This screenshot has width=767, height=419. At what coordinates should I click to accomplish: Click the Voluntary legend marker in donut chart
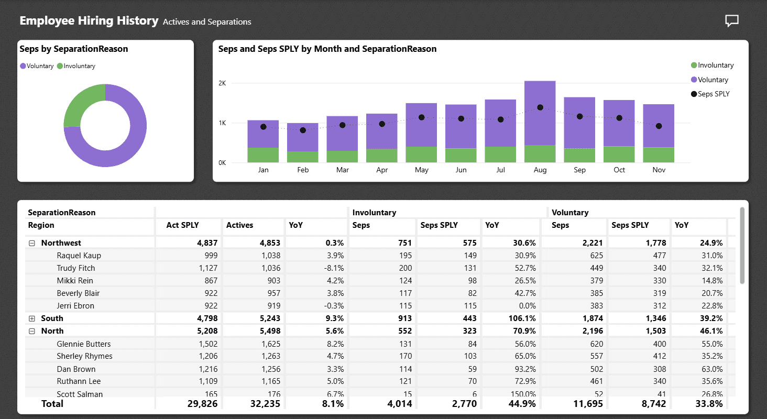[23, 66]
